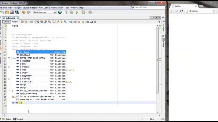Viewport: 218px width, 122px height.
Task: Click the New File icon in the toolbar
Action: click(x=2, y=12)
